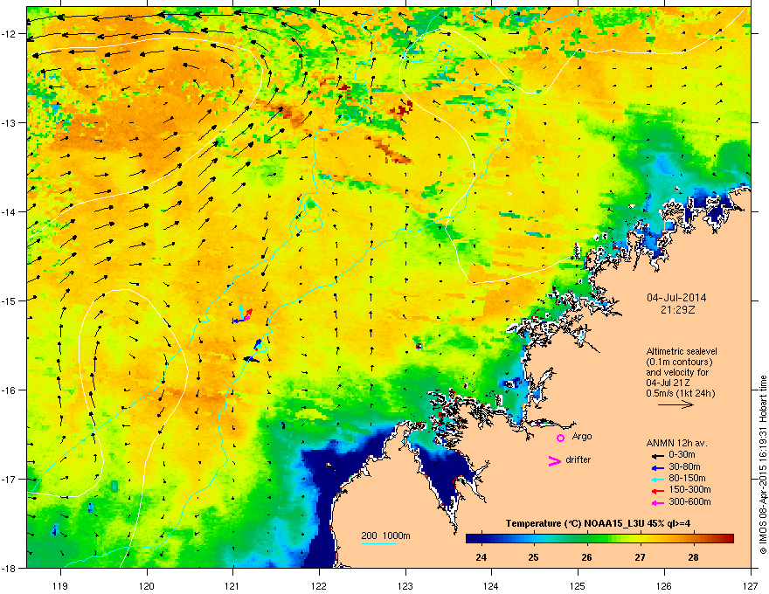Click the IMOS copyright timestamp text
The width and height of the screenshot is (769, 594).
click(763, 465)
